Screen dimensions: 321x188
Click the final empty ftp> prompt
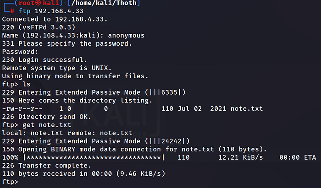(x=11, y=182)
